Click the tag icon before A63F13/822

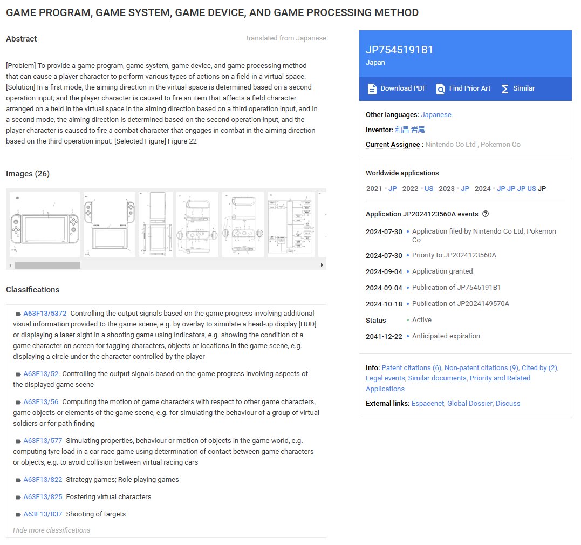[18, 480]
